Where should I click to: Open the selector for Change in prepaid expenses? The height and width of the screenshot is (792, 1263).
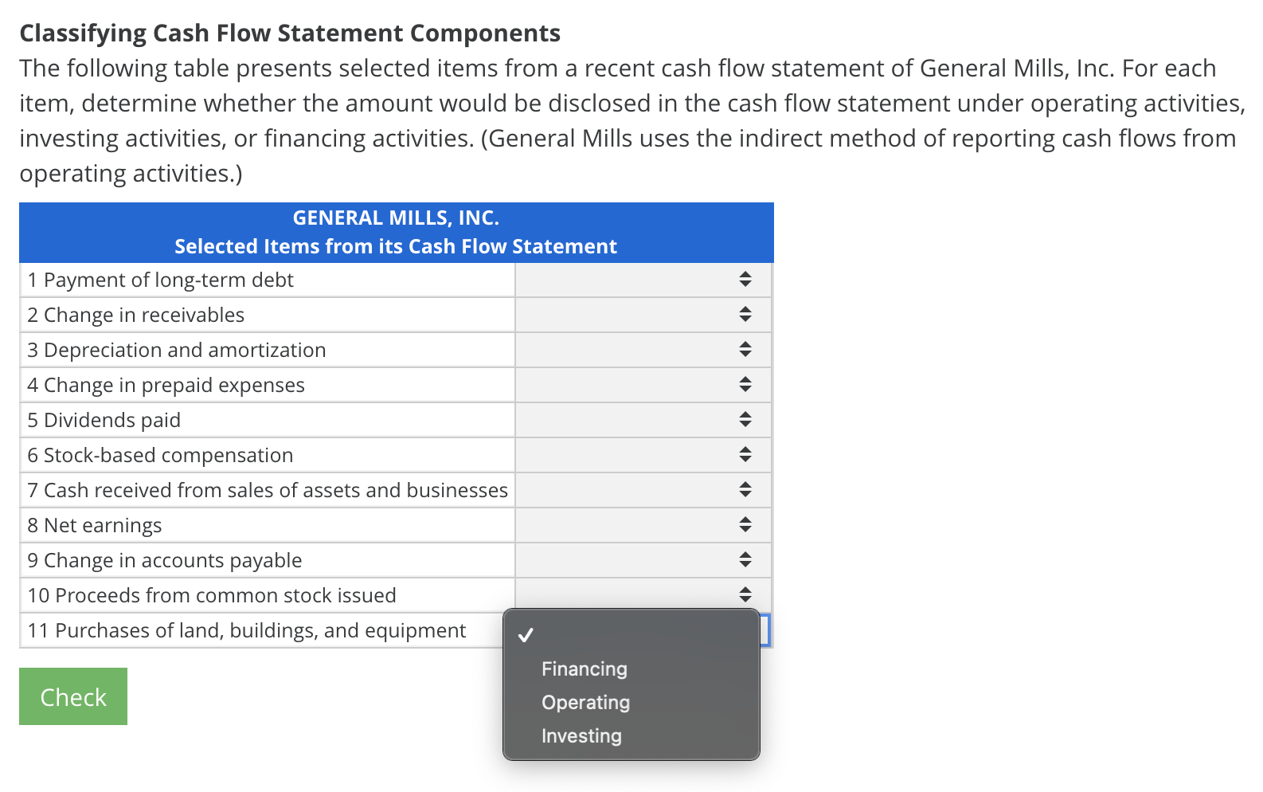point(745,384)
